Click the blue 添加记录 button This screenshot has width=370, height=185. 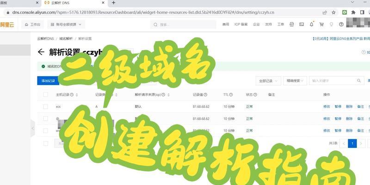pos(48,80)
